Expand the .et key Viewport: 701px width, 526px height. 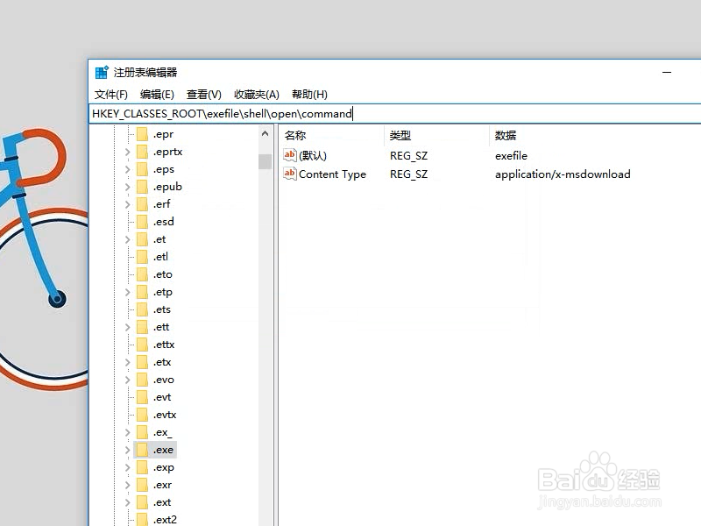[127, 239]
